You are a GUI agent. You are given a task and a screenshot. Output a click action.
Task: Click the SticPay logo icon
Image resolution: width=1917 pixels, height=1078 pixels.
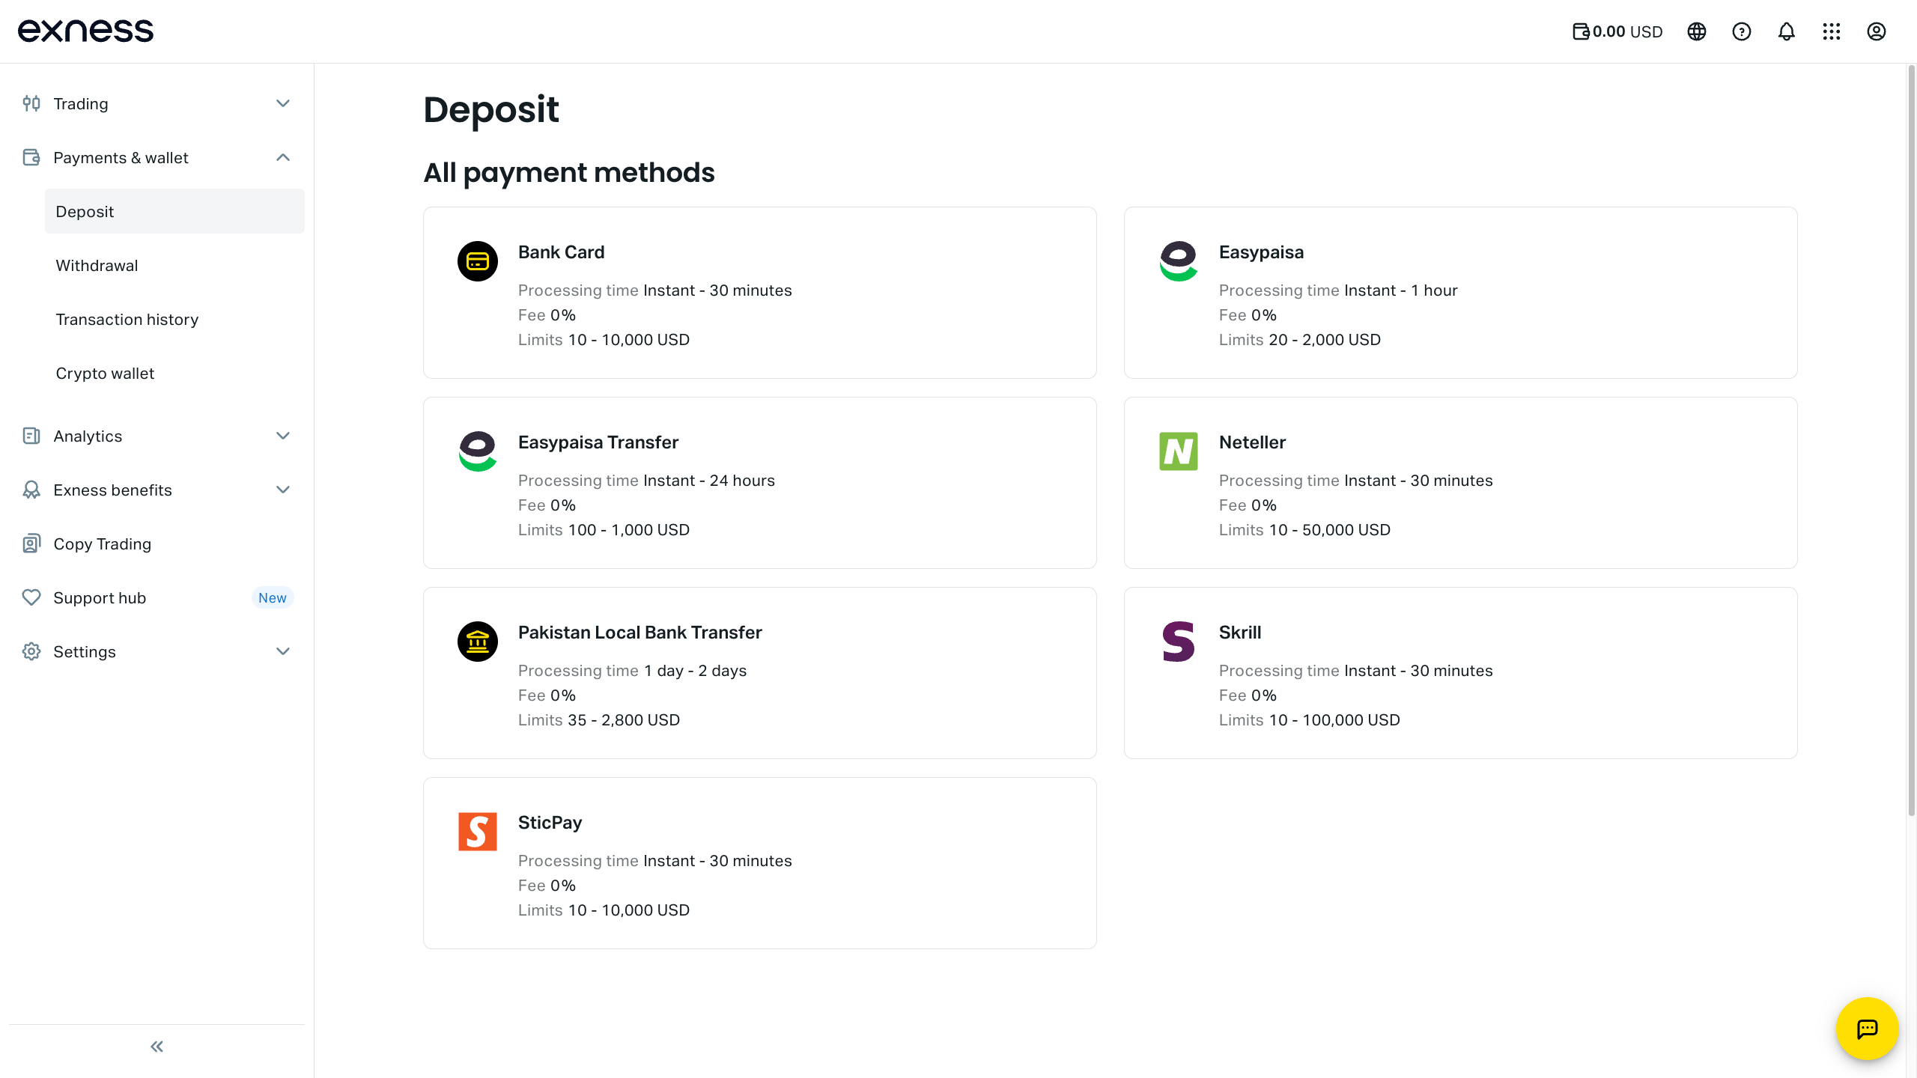[478, 832]
